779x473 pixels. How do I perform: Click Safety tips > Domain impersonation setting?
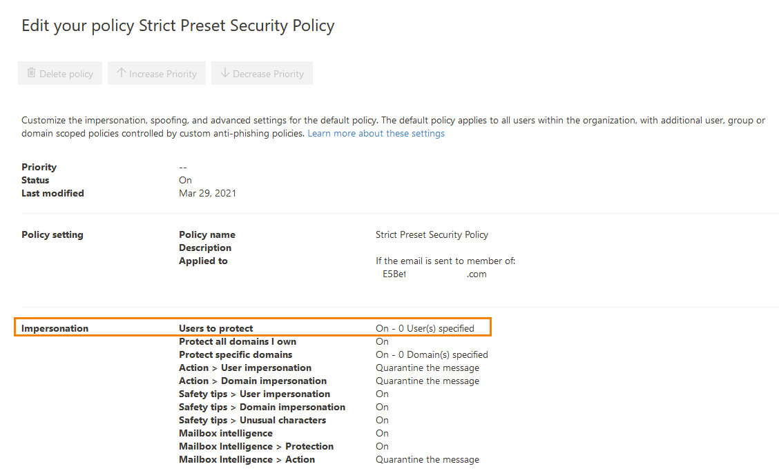click(x=262, y=406)
